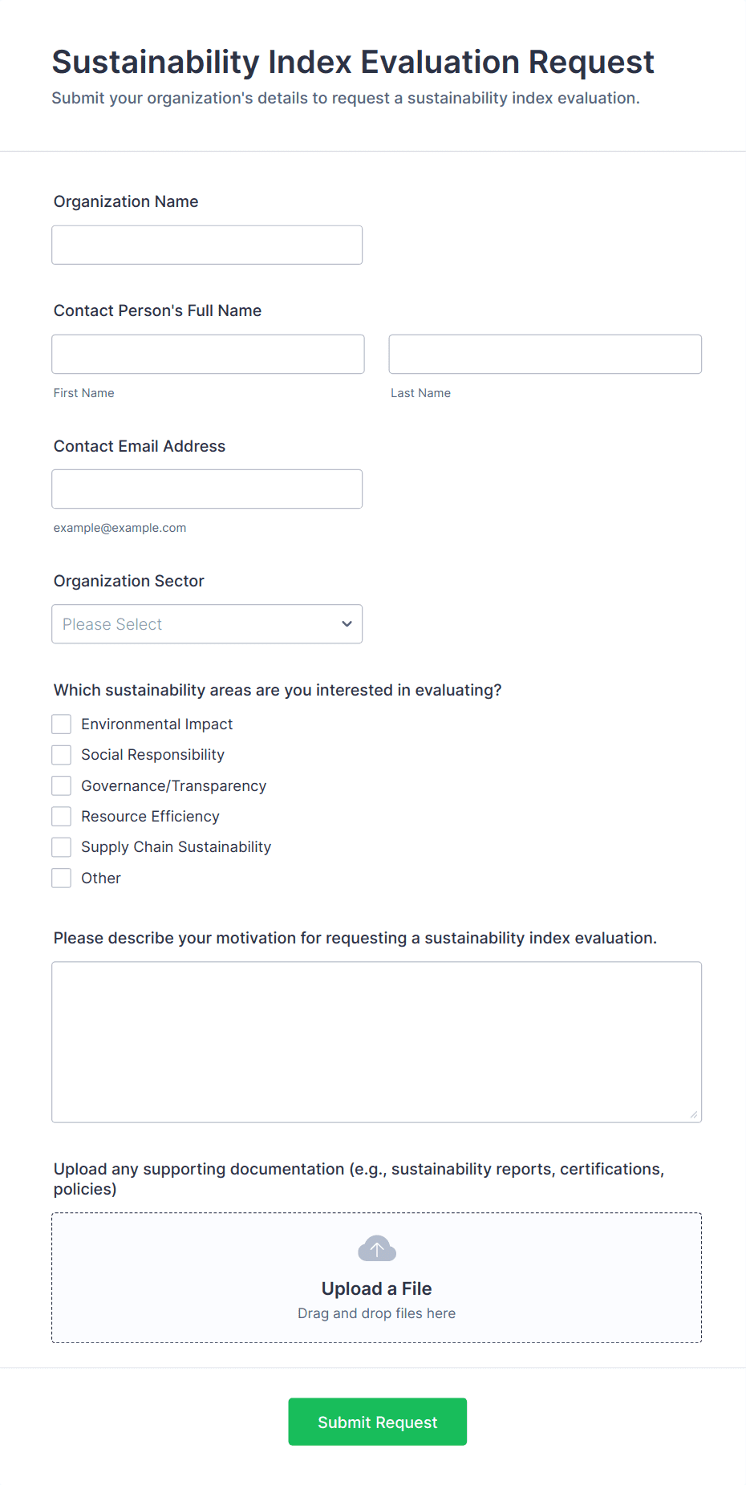746x1485 pixels.
Task: Check the Environmental Impact checkbox
Action: [62, 724]
